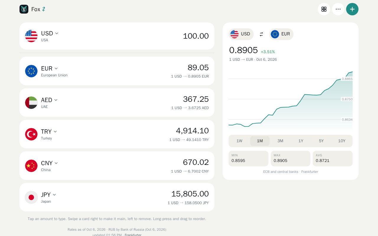Edit the 4,914.10 TRY amount

192,131
